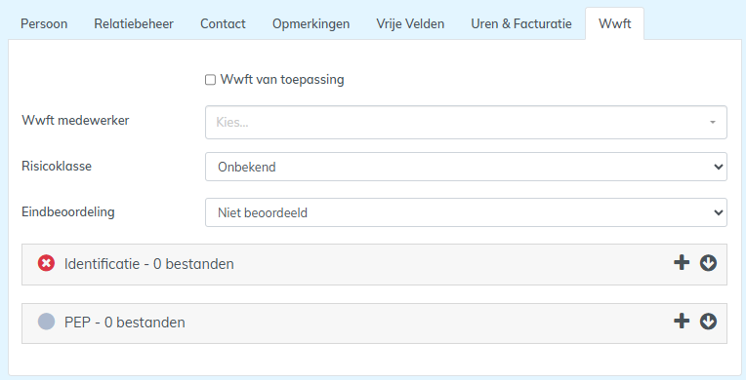Click the red cross Identificatie status icon
Screen dimensions: 746x380
[x=46, y=263]
